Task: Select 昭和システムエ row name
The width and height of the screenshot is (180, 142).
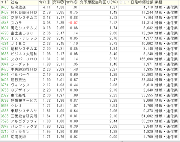Action: click(x=24, y=49)
